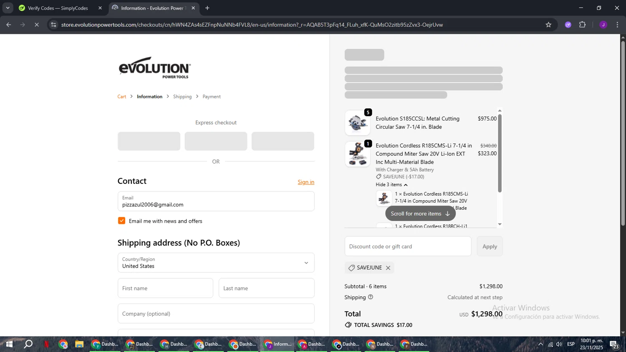The image size is (626, 352).
Task: Click the nested miter saw item thumbnail
Action: tap(384, 199)
